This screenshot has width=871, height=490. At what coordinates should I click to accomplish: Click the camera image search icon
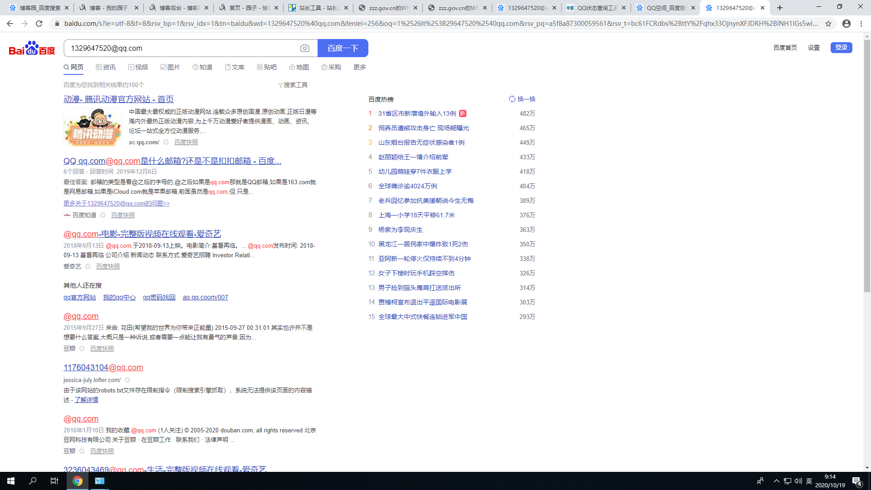305,48
